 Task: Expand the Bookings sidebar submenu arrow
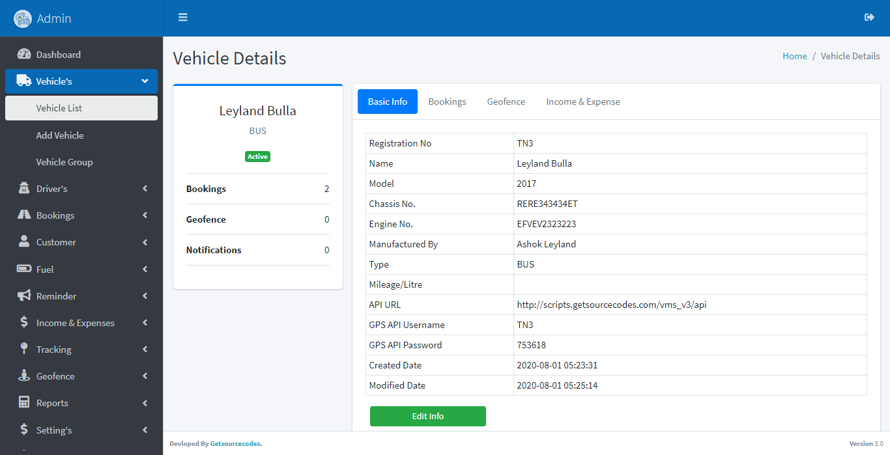tap(145, 215)
